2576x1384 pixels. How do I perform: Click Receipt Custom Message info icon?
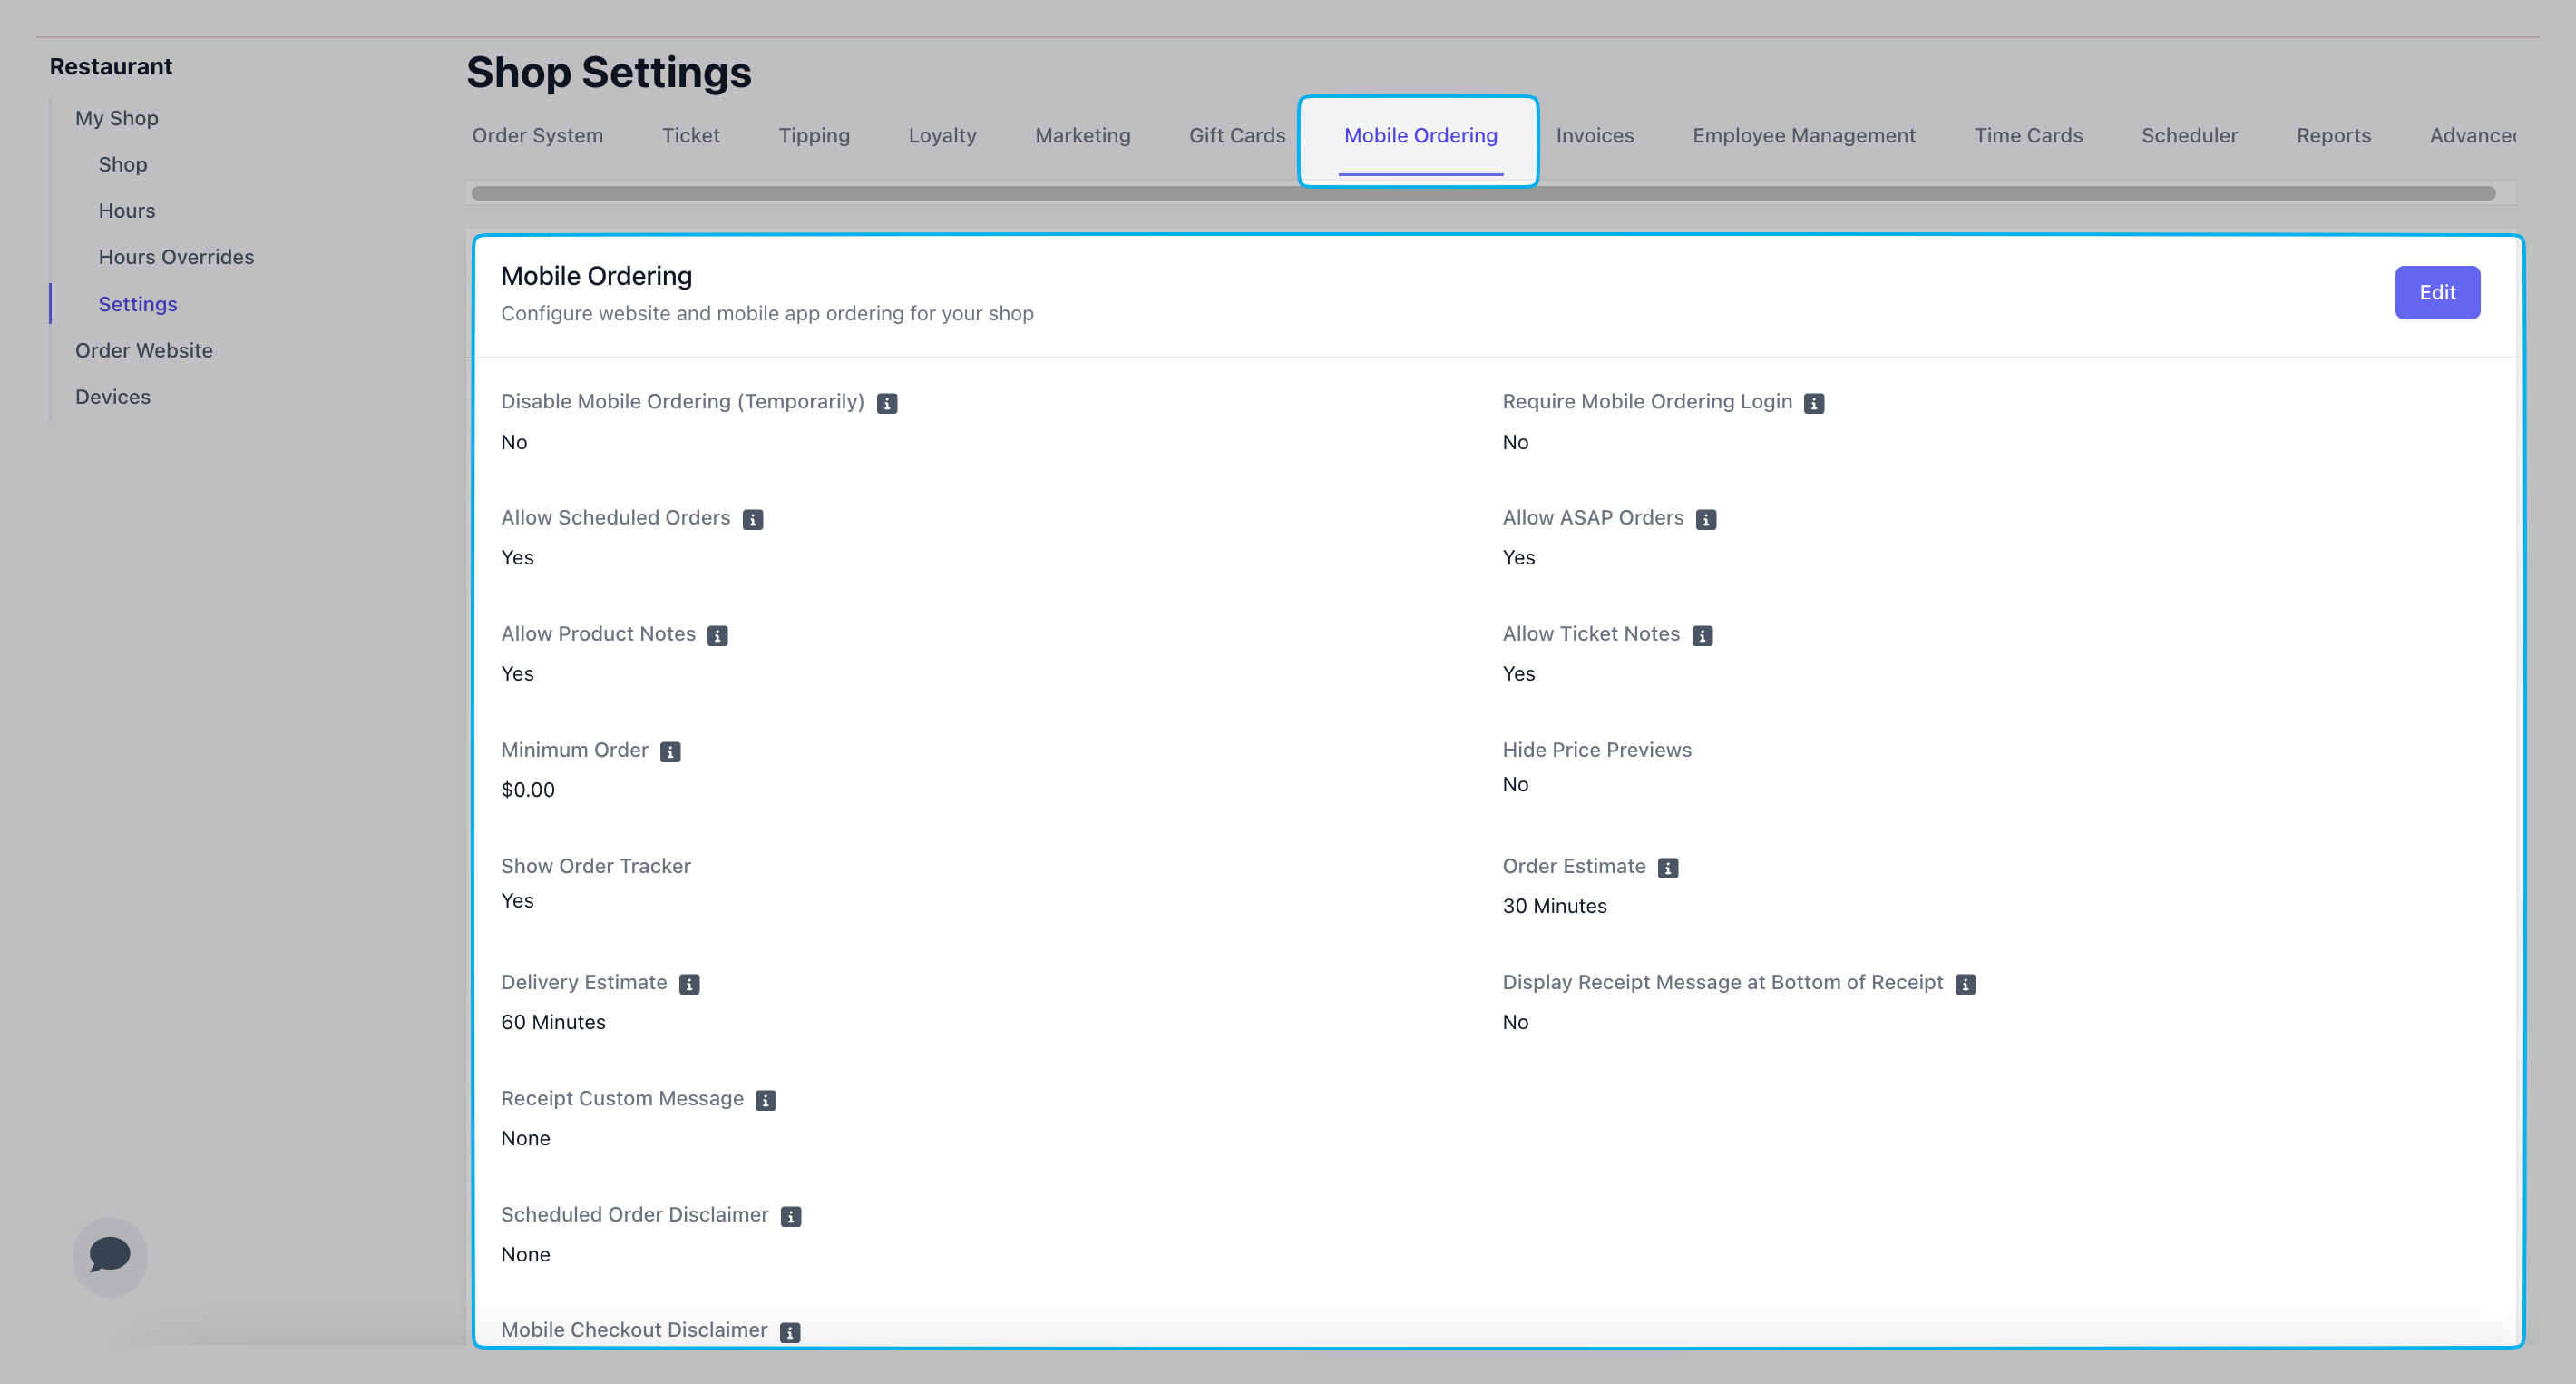coord(765,1100)
